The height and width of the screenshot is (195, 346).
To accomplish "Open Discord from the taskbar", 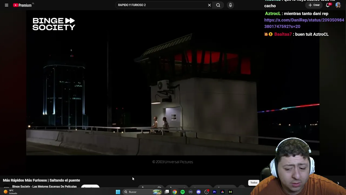I will pyautogui.click(x=199, y=192).
